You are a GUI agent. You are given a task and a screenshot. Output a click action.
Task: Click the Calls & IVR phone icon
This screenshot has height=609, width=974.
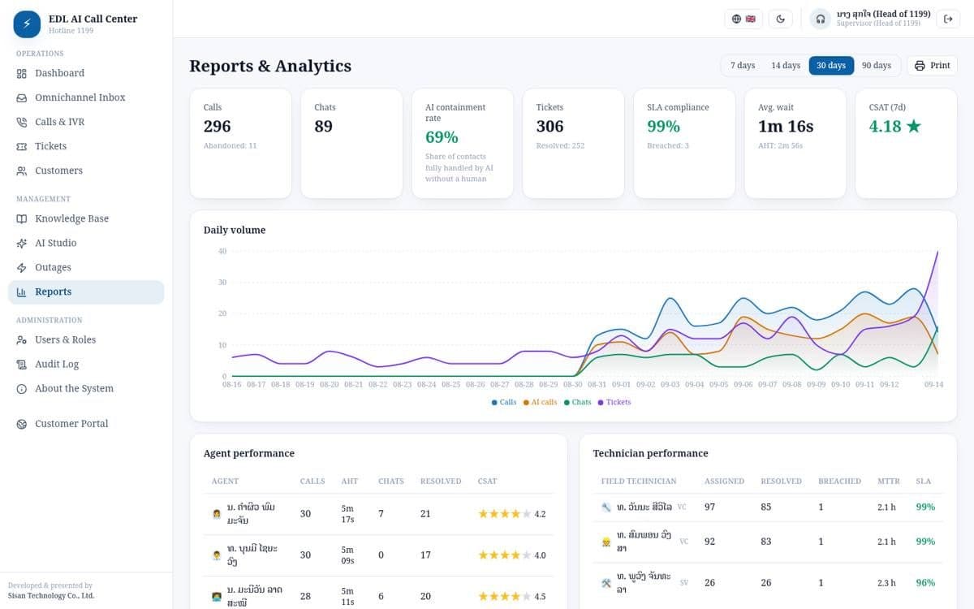(22, 122)
